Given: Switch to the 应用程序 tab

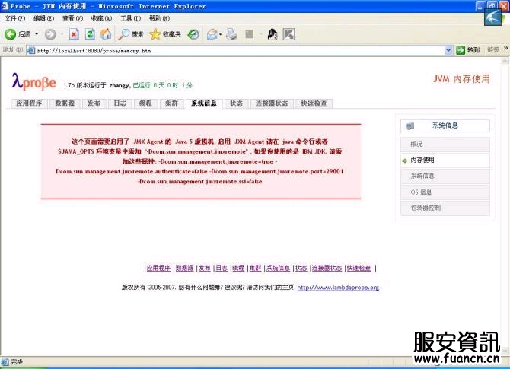Looking at the screenshot, I should pyautogui.click(x=29, y=103).
